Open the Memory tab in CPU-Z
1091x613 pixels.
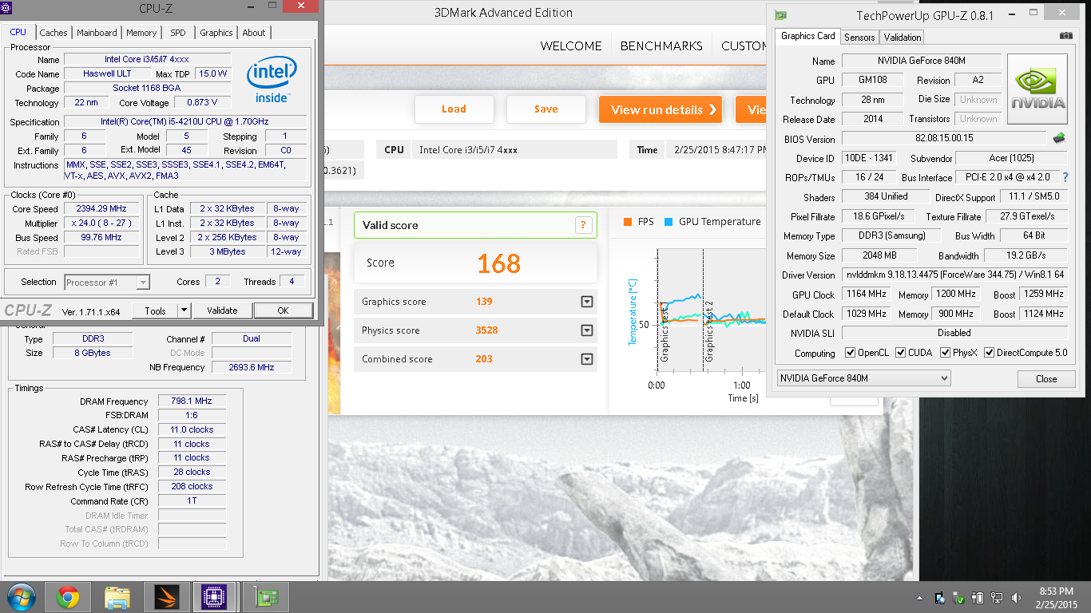141,33
